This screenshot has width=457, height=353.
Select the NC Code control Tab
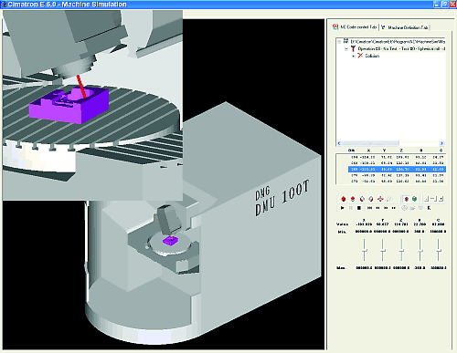[x=355, y=27]
